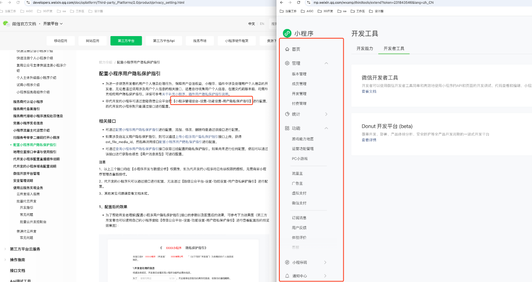Click the 管理 hexagon icon in sidebar
The image size is (532, 282).
tap(287, 63)
